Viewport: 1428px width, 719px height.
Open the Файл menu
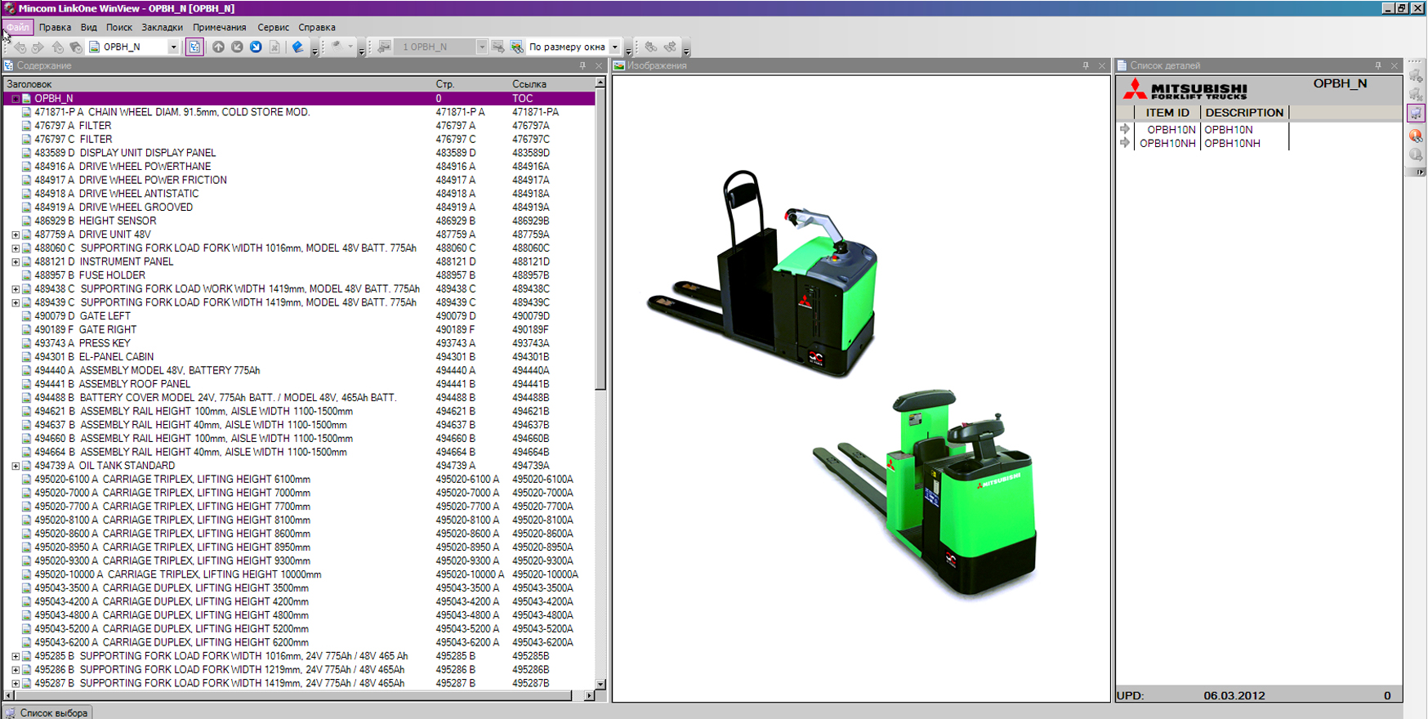pyautogui.click(x=18, y=27)
